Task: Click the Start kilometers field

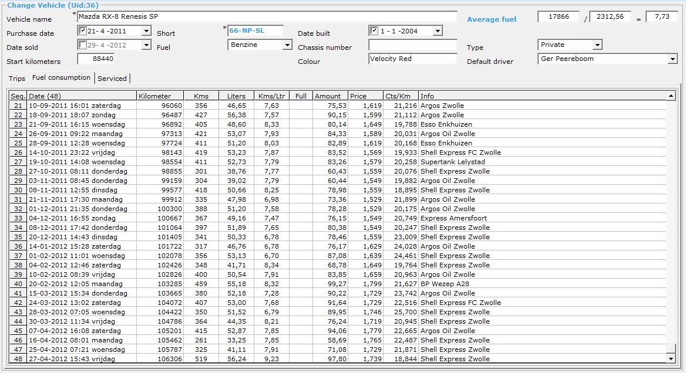Action: [x=96, y=59]
